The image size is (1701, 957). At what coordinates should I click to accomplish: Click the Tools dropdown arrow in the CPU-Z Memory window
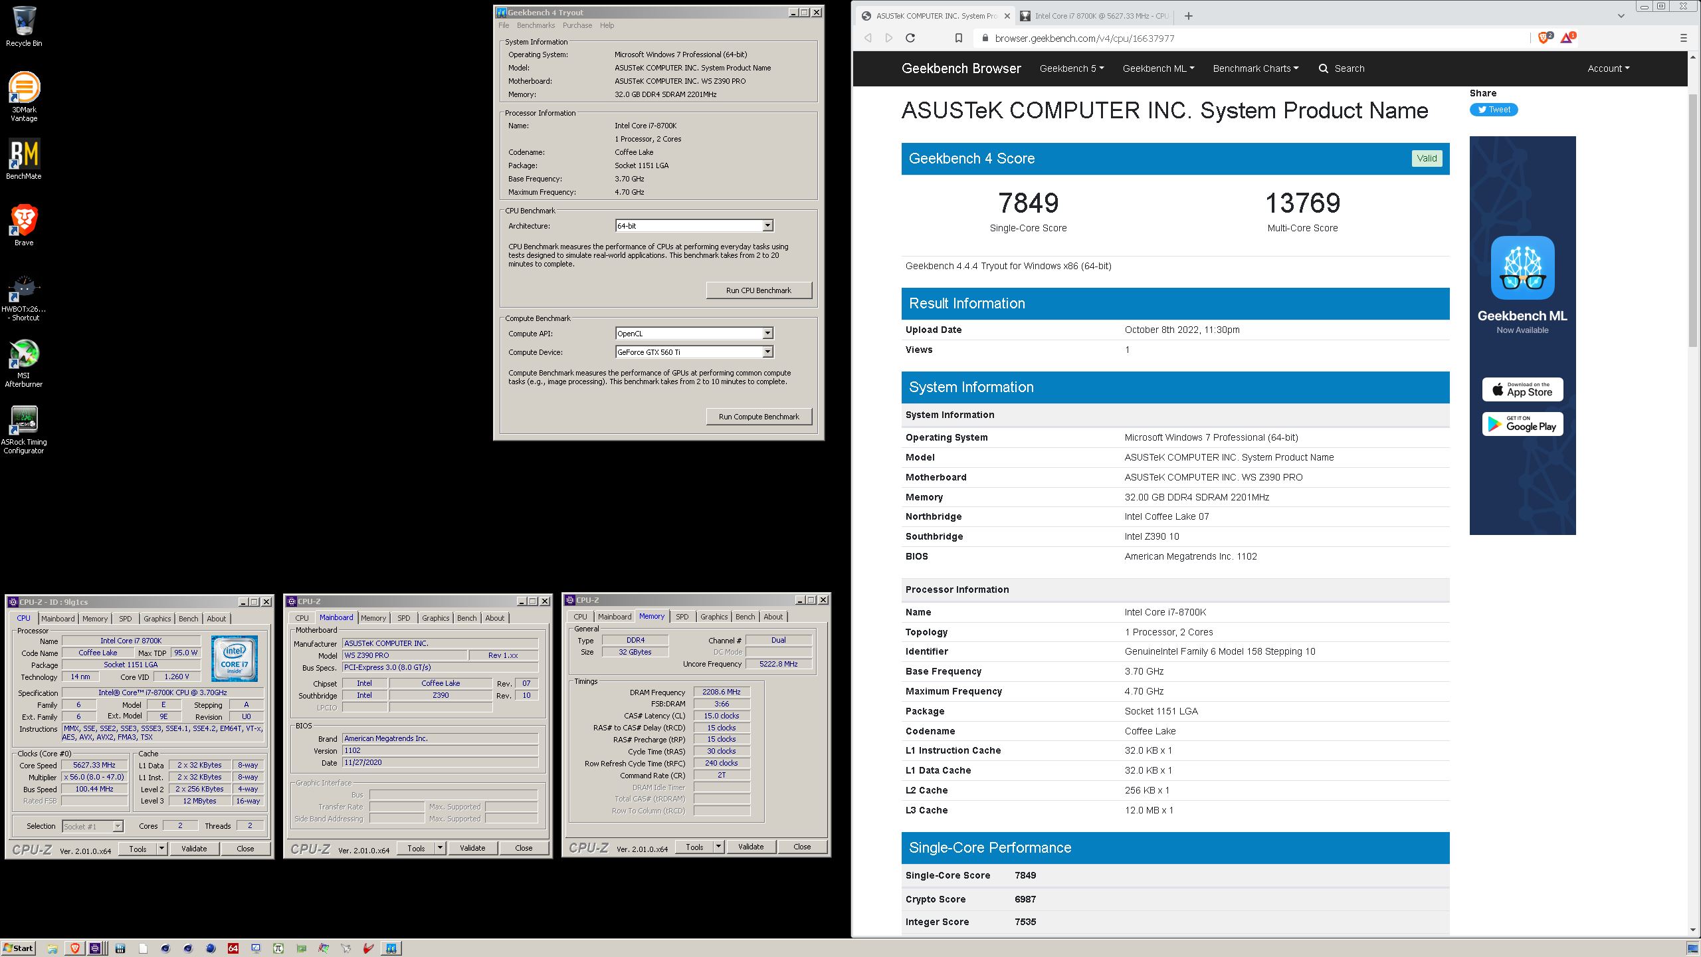pyautogui.click(x=718, y=847)
